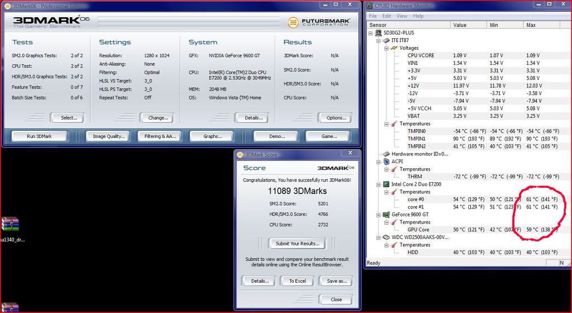Select the core #1 row
The image size is (572, 313).
click(x=483, y=207)
